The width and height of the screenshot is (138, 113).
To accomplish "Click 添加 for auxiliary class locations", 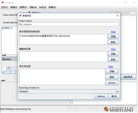I will coord(113,54).
